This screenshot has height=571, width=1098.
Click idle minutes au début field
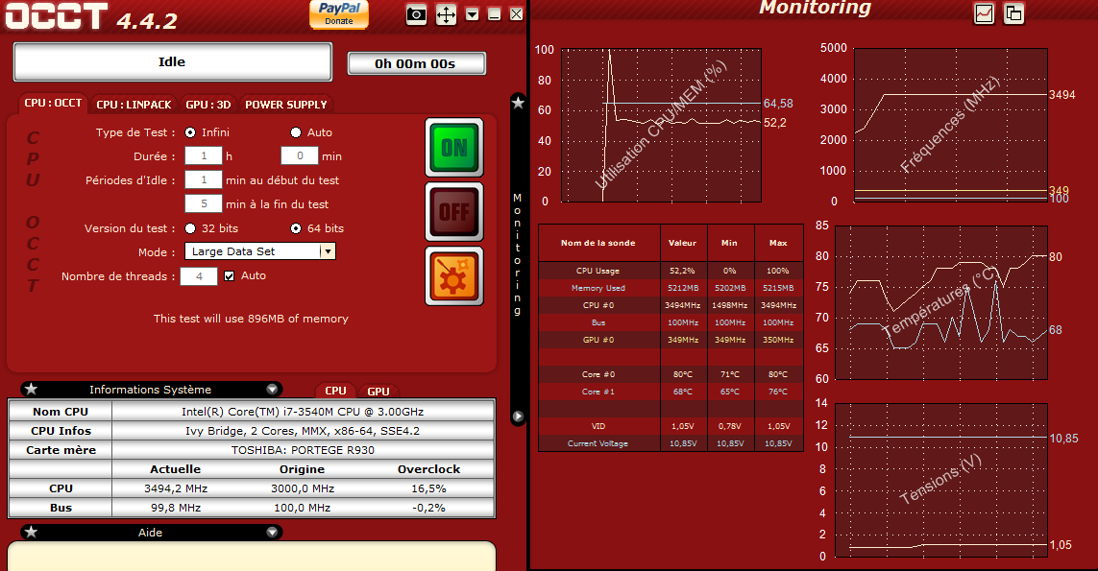[204, 179]
